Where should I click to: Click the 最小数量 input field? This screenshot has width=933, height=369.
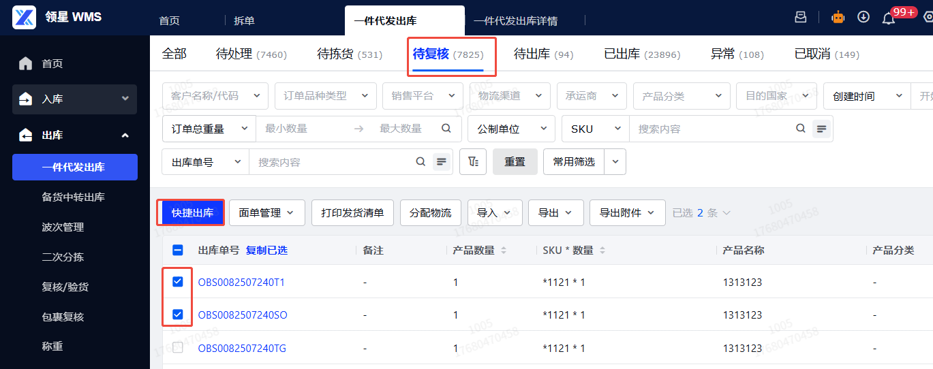click(x=303, y=129)
